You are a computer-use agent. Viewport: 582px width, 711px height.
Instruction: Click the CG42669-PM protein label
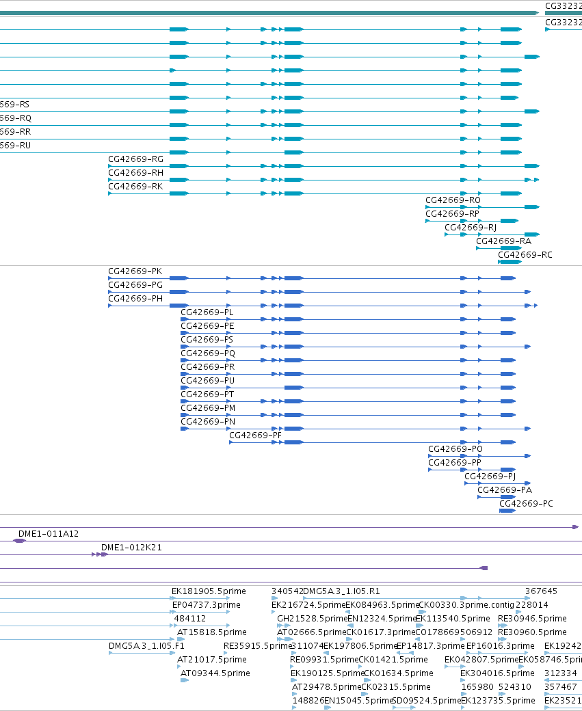pos(208,407)
